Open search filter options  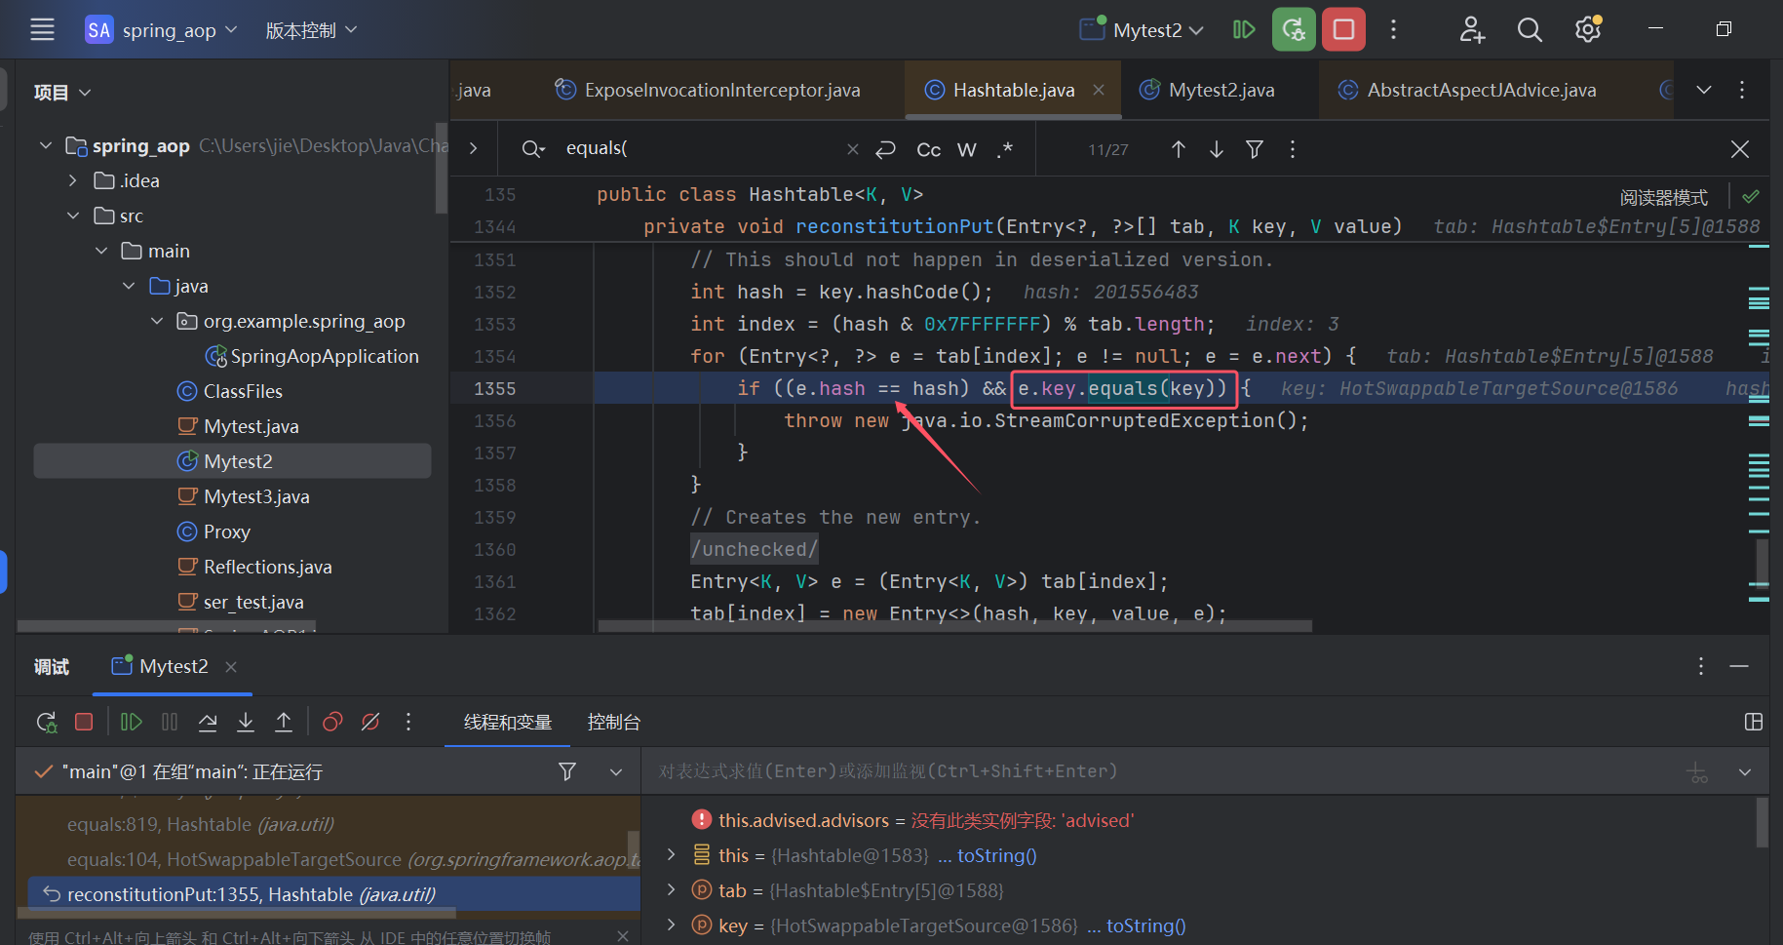pyautogui.click(x=1255, y=148)
